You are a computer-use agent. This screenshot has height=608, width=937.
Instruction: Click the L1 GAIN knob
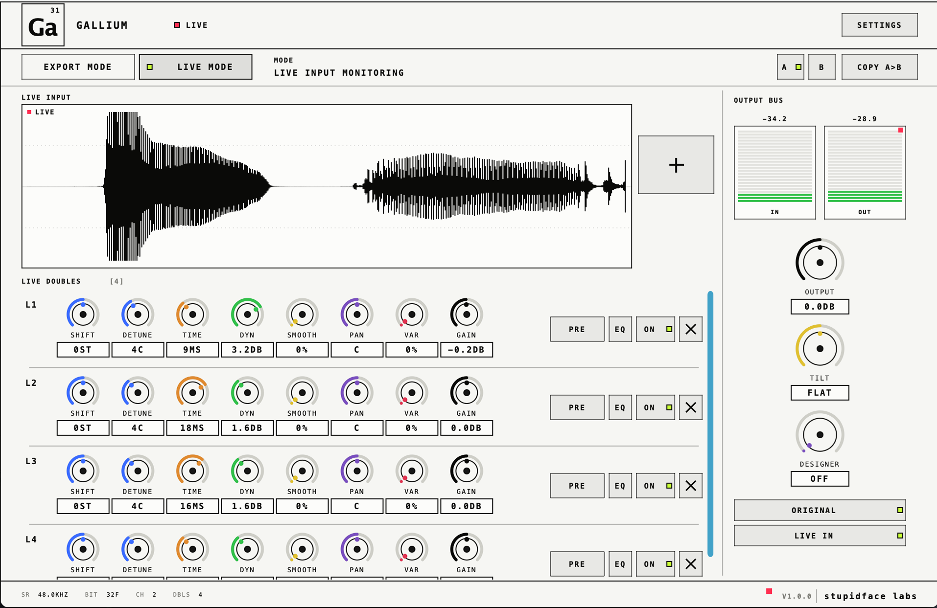467,314
